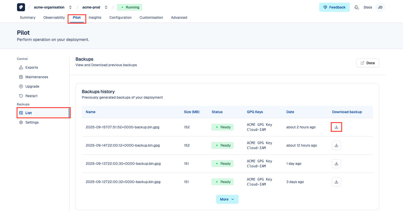Select the Pilot tab
This screenshot has width=403, height=211.
[x=77, y=17]
